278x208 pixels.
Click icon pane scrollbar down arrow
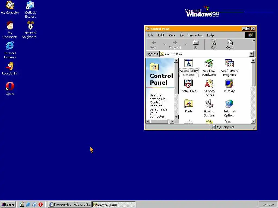click(253, 121)
